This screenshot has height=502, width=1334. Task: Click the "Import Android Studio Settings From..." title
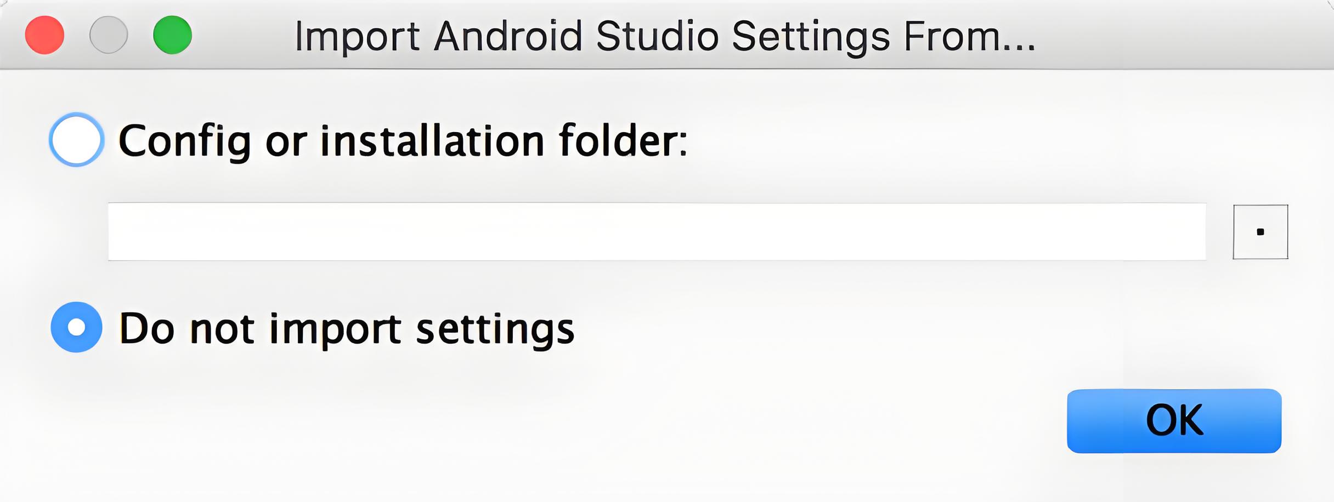pyautogui.click(x=665, y=36)
